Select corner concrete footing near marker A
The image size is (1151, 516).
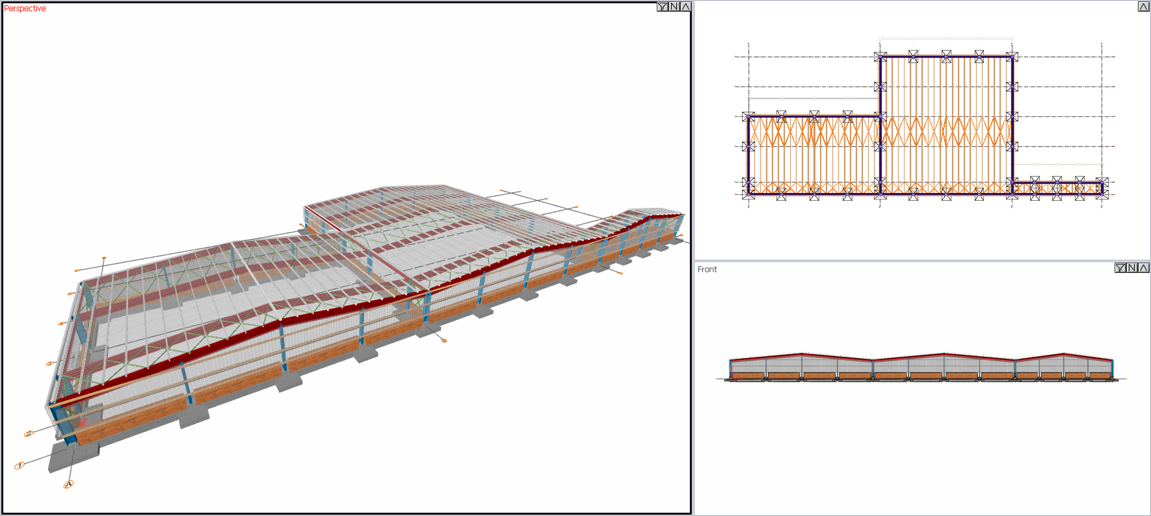(x=73, y=457)
